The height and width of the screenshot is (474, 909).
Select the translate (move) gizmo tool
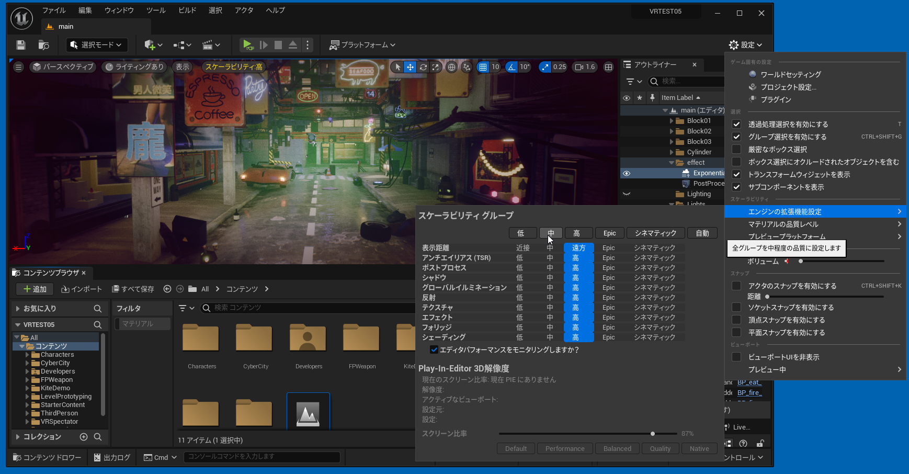point(410,67)
